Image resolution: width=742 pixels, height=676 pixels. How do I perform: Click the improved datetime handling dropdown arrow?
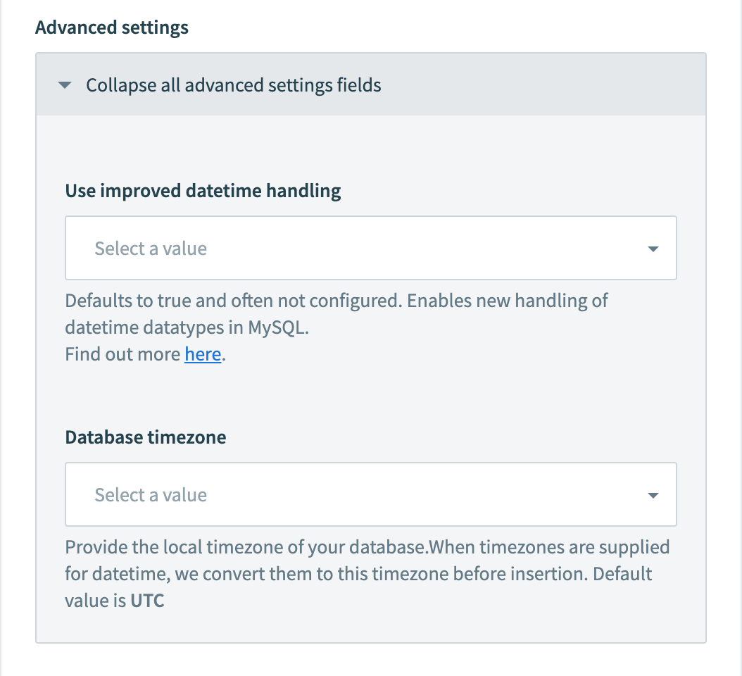pos(653,249)
